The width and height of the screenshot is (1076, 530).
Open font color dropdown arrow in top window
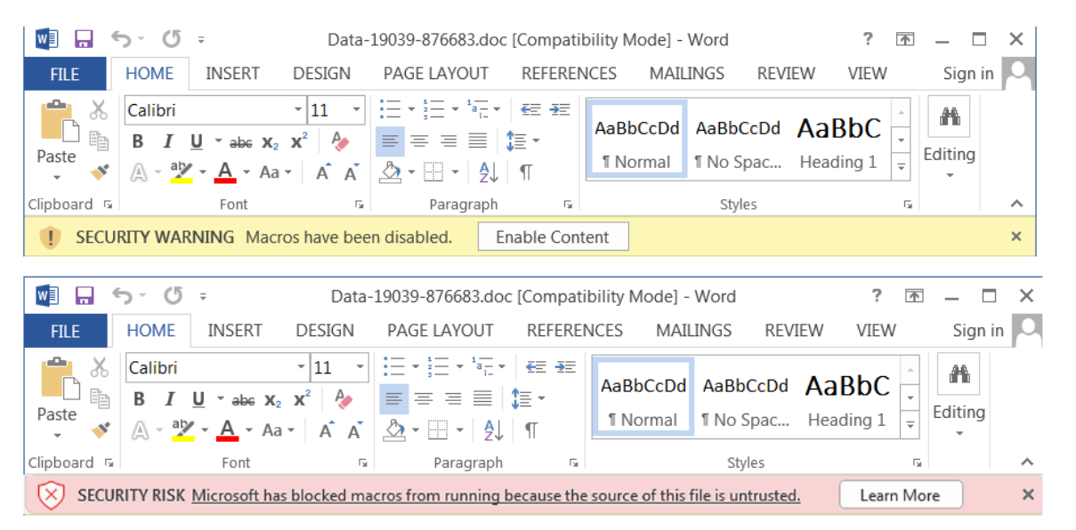tap(247, 173)
